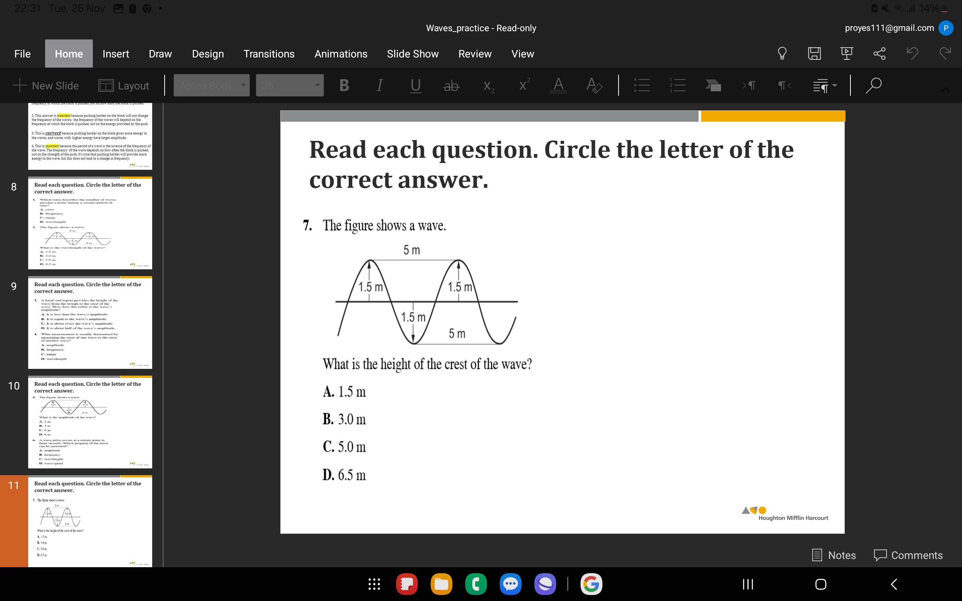Open the red notes app in taskbar
This screenshot has height=601, width=962.
pyautogui.click(x=407, y=584)
